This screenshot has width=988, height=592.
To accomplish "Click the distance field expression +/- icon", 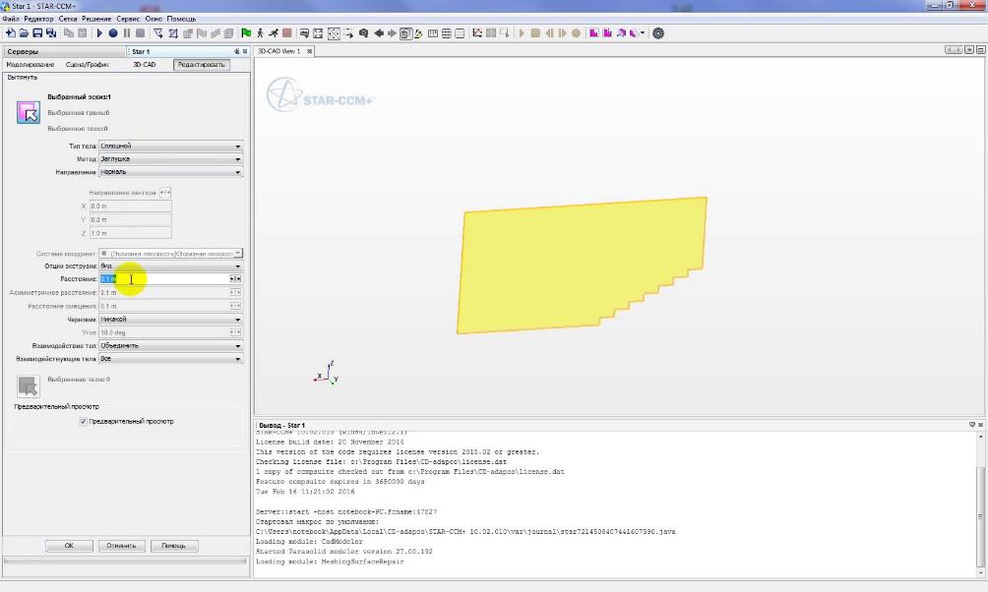I will click(235, 279).
